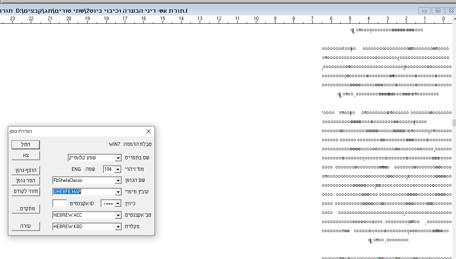Minimize the document window
The width and height of the screenshot is (456, 259).
[425, 11]
